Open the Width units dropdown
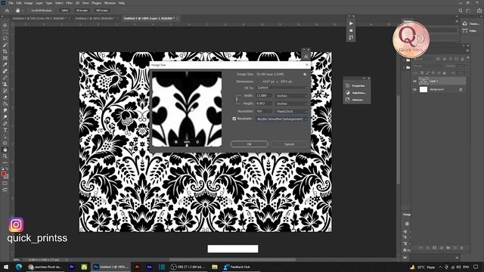 292,96
